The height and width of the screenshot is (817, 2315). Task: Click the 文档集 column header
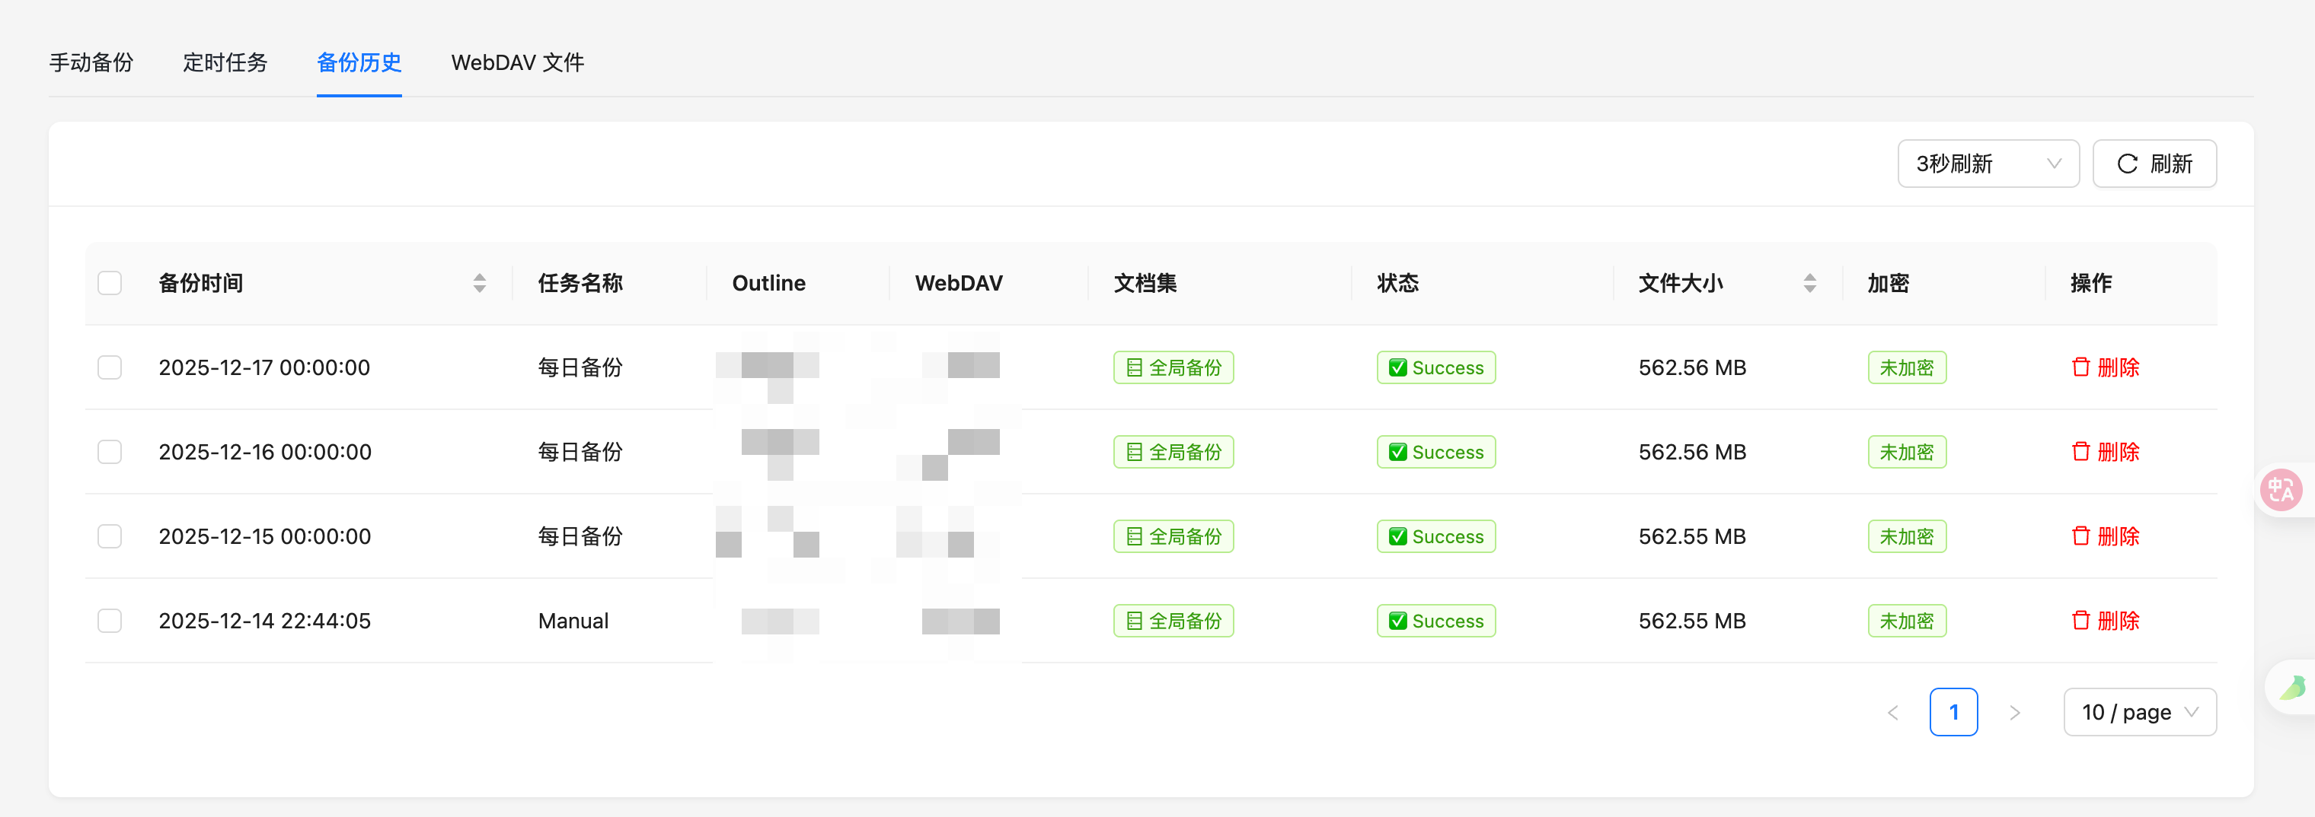coord(1145,283)
